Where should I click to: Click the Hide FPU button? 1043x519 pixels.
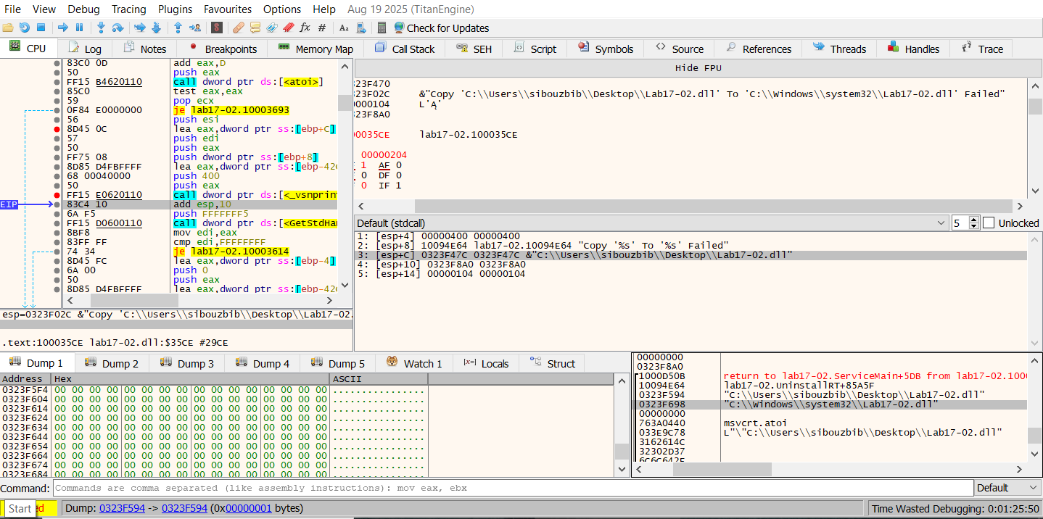(696, 68)
